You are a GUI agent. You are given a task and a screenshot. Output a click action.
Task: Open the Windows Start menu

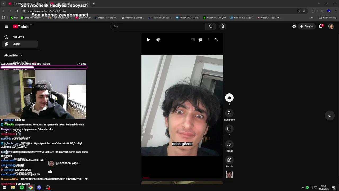(4, 188)
